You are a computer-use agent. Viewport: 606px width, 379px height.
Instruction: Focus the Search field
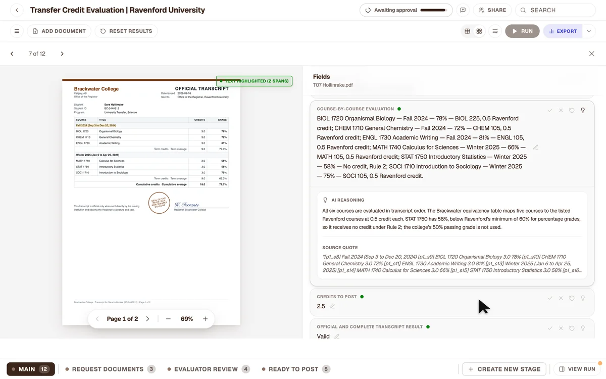pyautogui.click(x=555, y=10)
